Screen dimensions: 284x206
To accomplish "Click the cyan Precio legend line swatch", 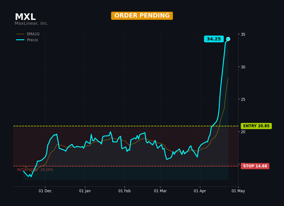I will [x=20, y=40].
